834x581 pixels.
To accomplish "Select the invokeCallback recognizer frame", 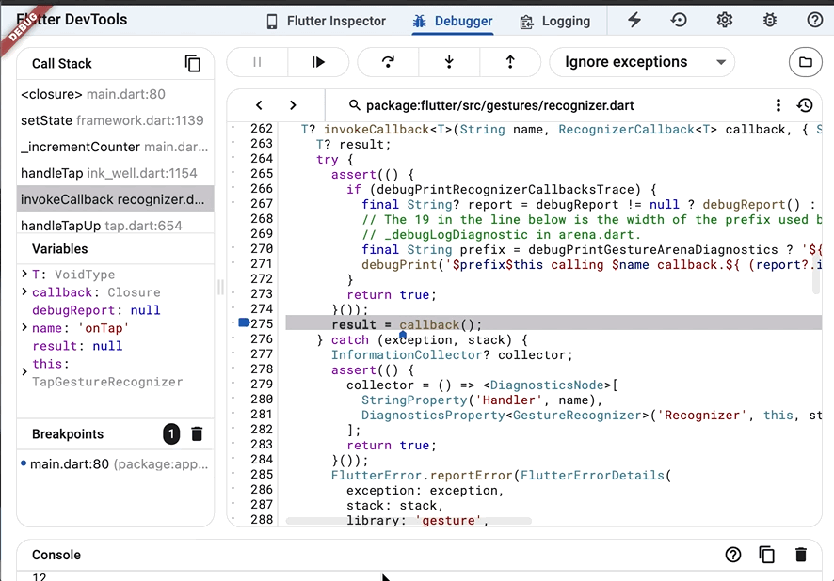I will (x=116, y=199).
